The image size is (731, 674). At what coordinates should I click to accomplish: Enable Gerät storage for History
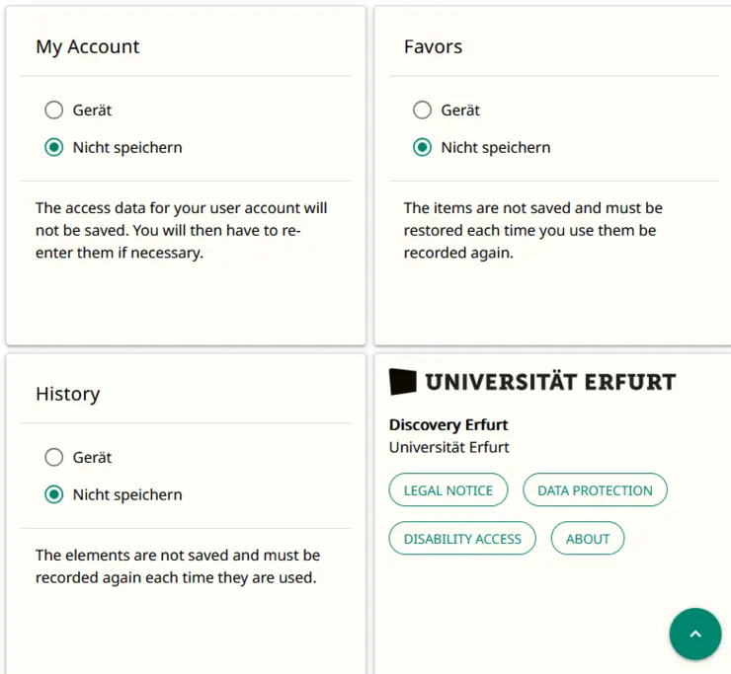(54, 458)
